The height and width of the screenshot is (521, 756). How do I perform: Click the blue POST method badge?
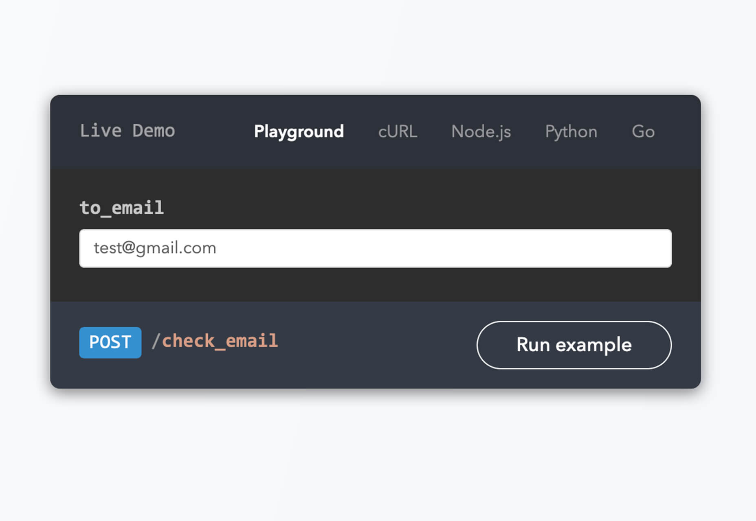110,342
